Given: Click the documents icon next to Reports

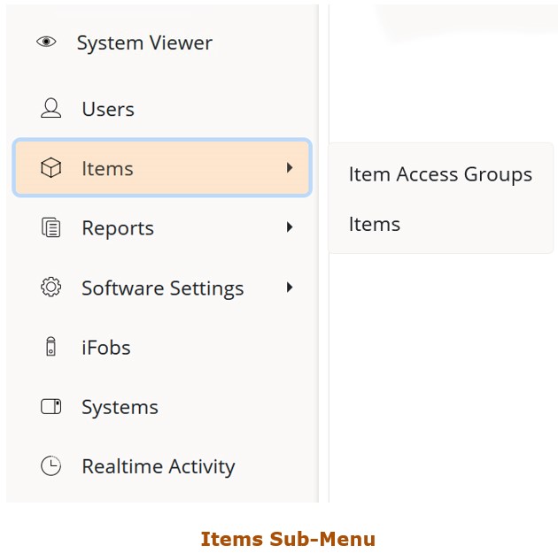Looking at the screenshot, I should pyautogui.click(x=51, y=228).
